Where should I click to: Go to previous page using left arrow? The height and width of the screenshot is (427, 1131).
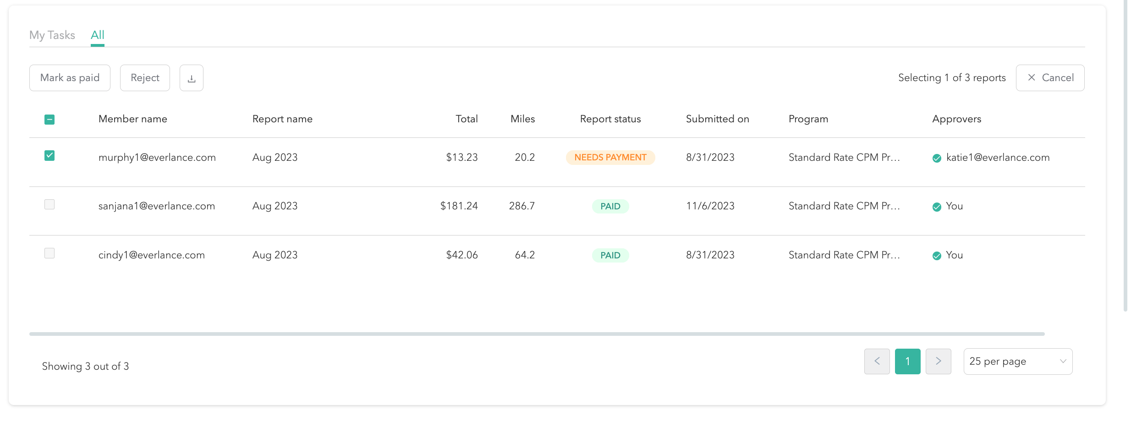pos(877,361)
